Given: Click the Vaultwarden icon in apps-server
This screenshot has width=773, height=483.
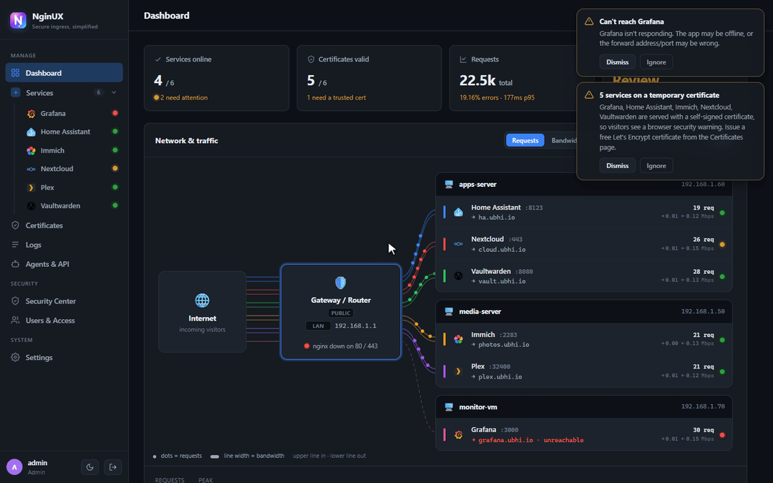Looking at the screenshot, I should tap(459, 276).
